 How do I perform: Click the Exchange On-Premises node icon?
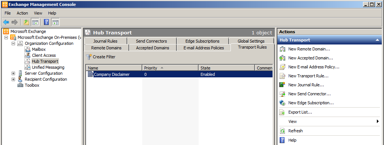(13, 37)
